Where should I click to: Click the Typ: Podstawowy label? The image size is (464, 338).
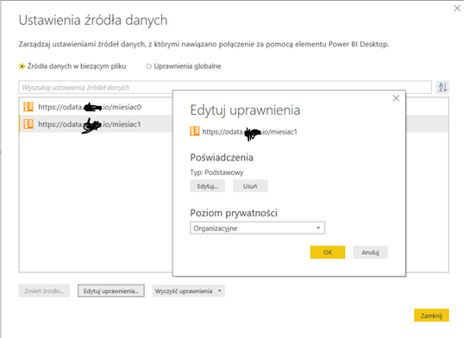point(216,172)
